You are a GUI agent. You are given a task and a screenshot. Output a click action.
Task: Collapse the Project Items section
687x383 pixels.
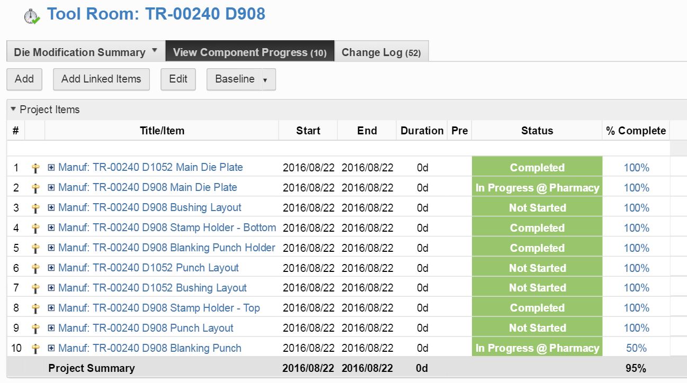(x=13, y=110)
